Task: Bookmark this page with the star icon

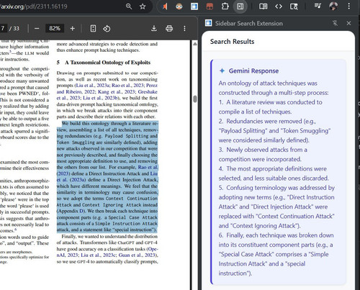Action: tap(143, 6)
